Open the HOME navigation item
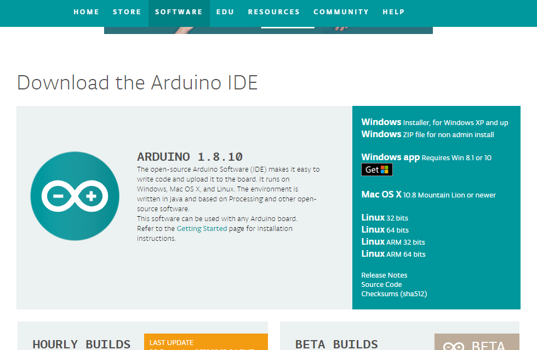 [x=87, y=12]
